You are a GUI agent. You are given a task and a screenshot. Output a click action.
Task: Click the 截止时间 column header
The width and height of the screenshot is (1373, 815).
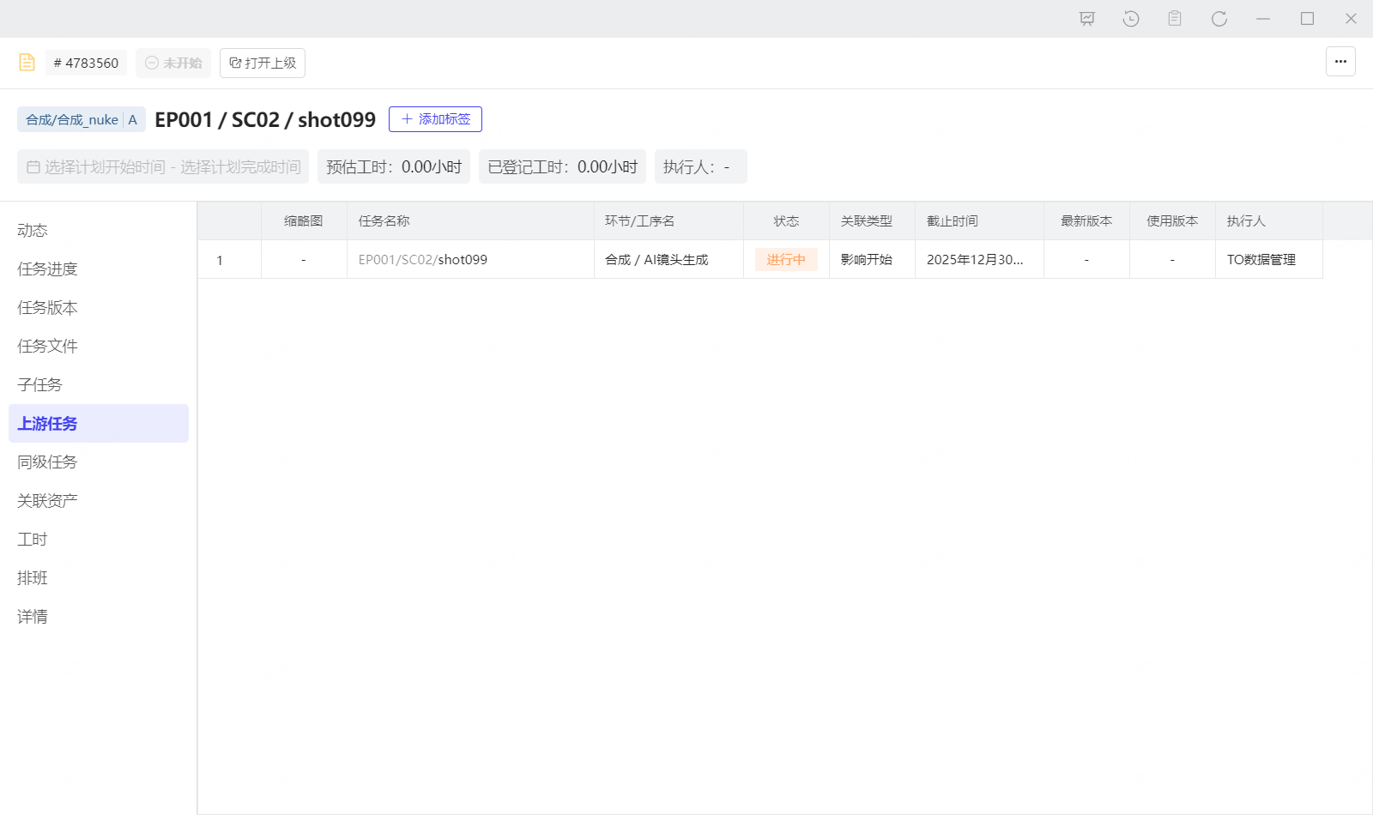pos(953,221)
